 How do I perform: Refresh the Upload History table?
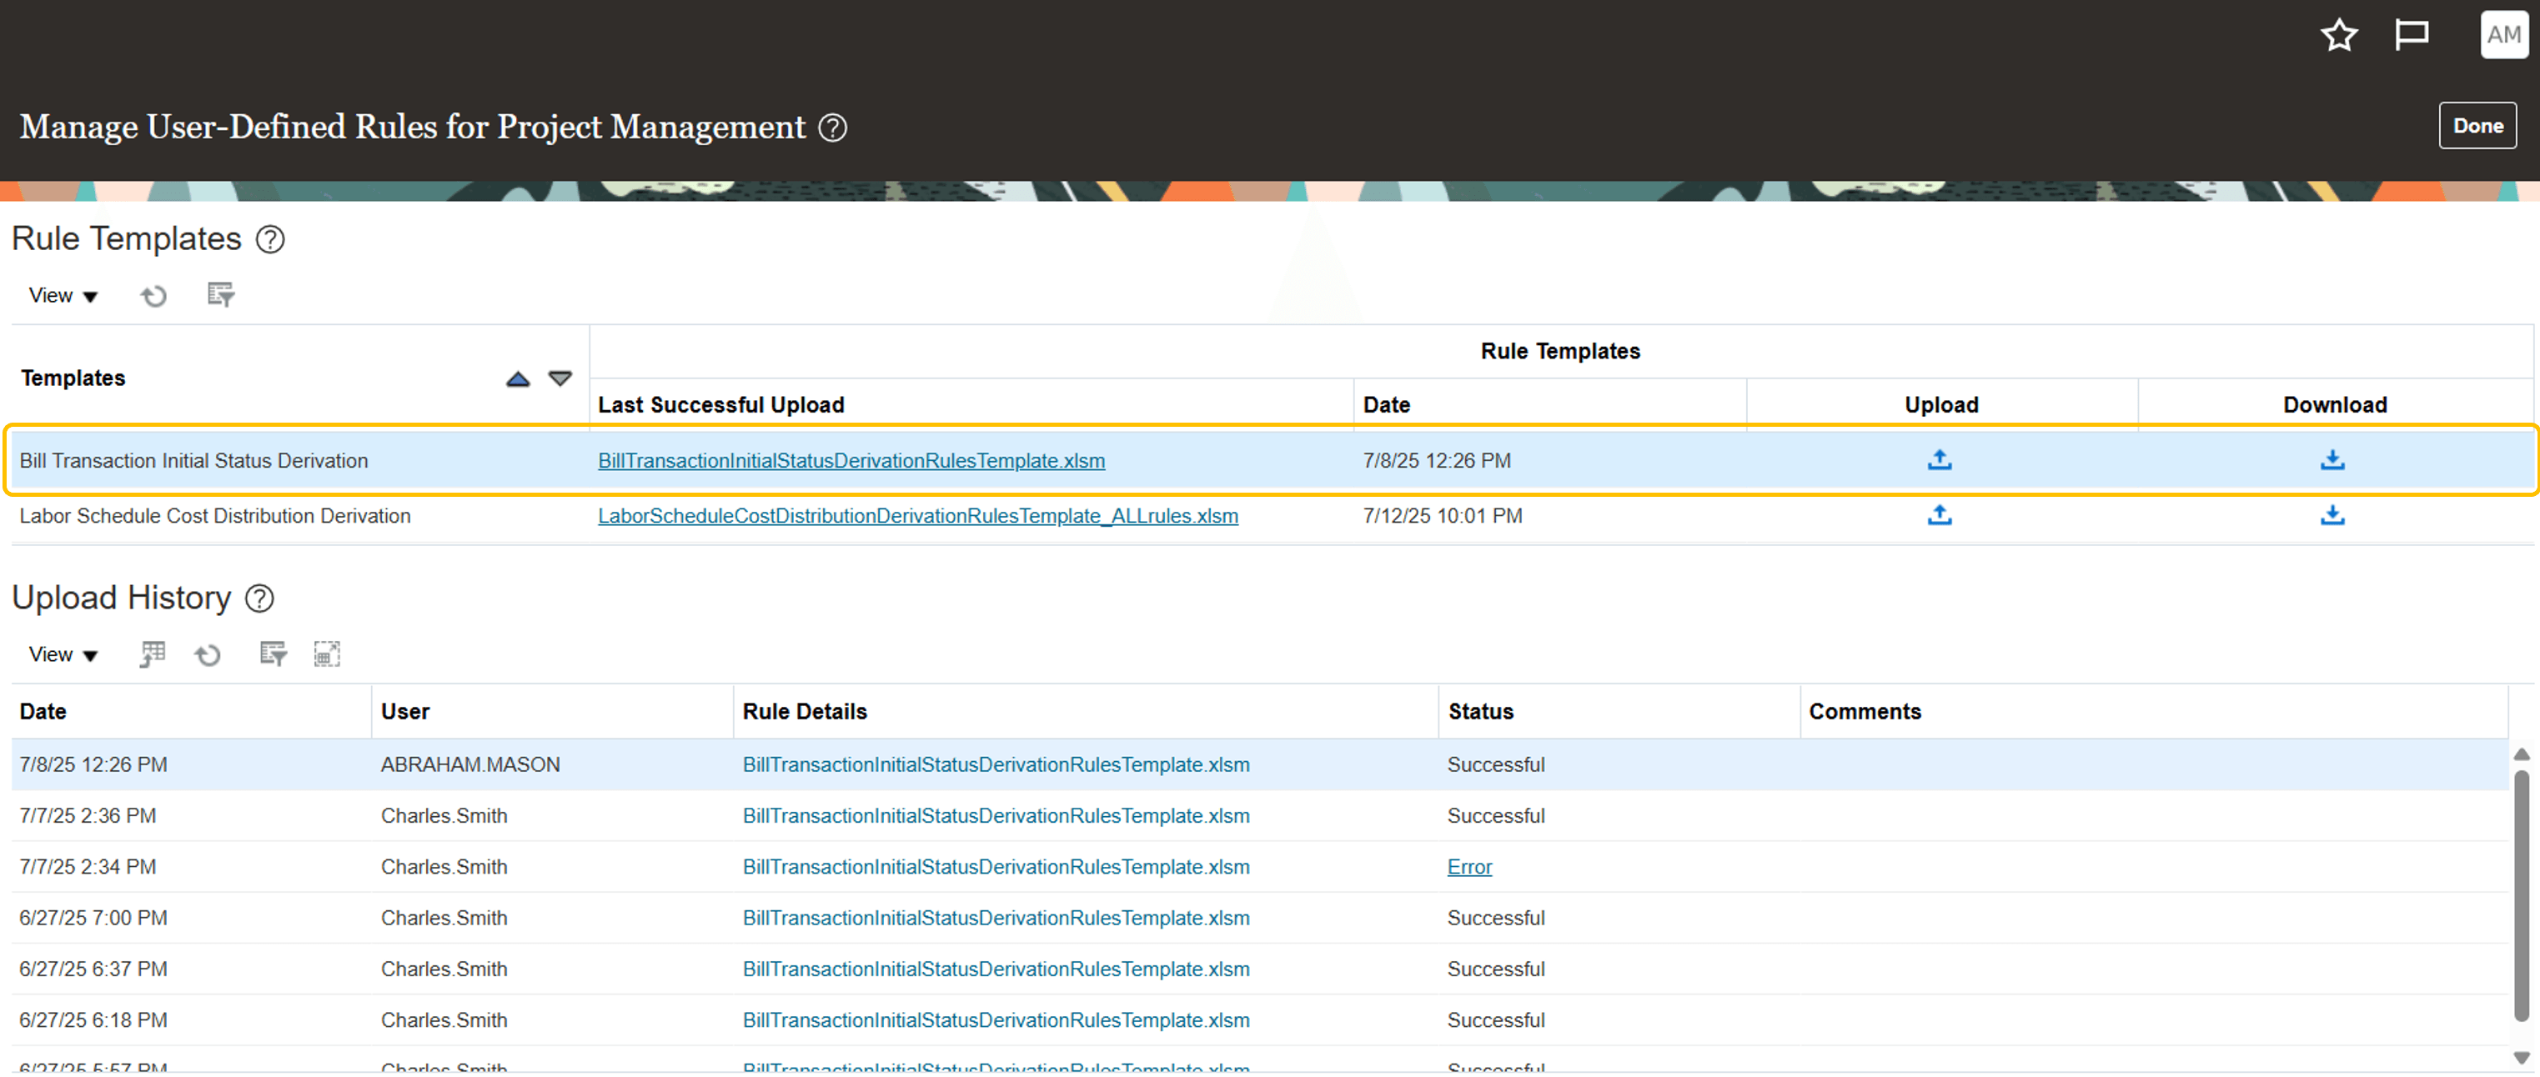(x=208, y=654)
